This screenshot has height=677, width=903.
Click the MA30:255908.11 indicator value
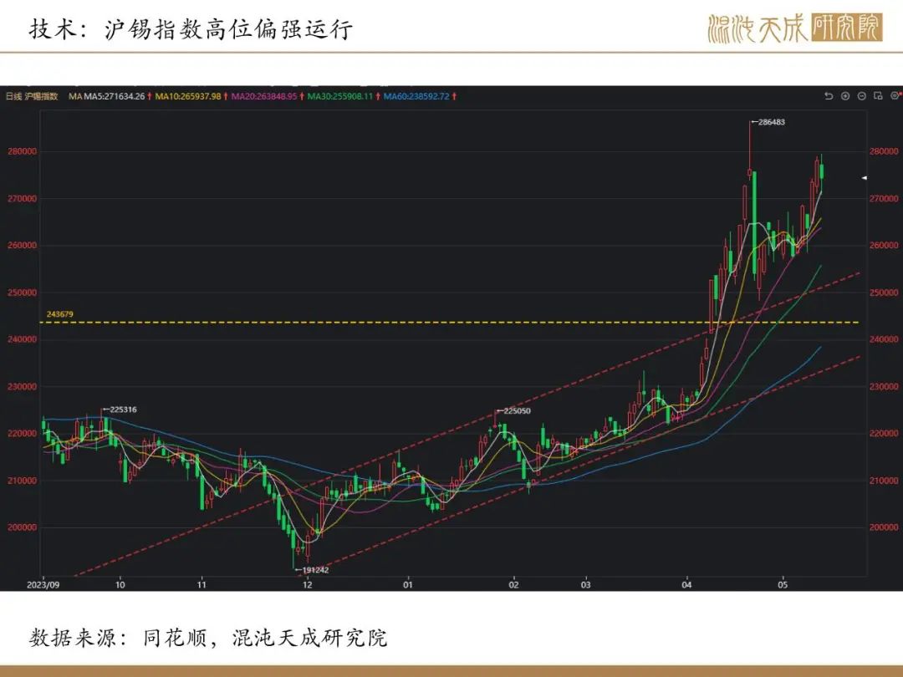click(x=340, y=96)
